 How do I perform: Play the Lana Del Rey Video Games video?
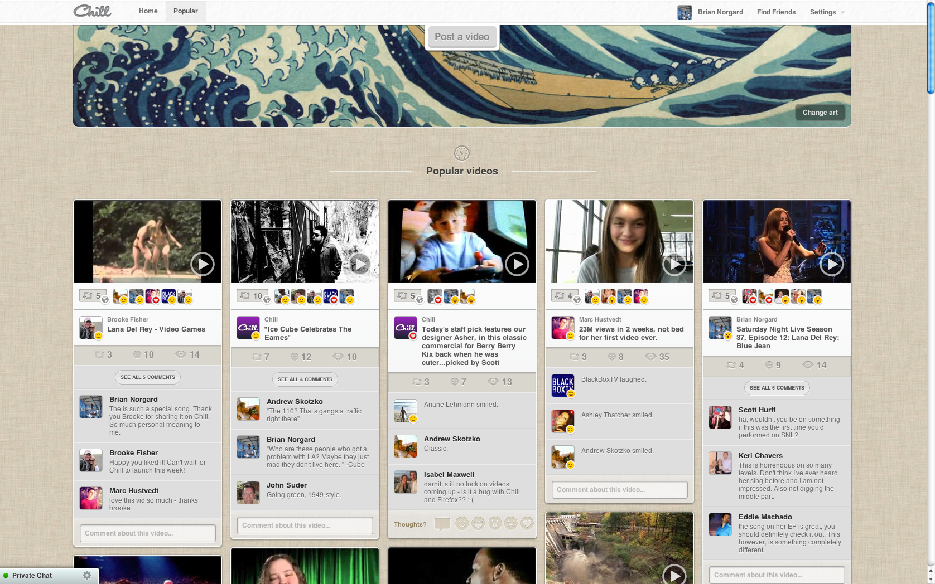pos(203,264)
